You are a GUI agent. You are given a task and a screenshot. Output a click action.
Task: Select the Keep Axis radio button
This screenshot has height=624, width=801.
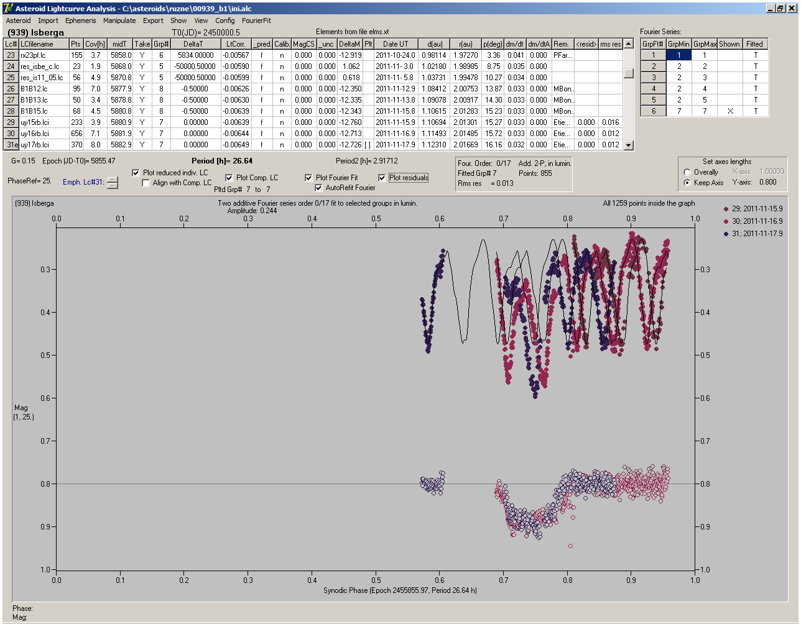[687, 183]
